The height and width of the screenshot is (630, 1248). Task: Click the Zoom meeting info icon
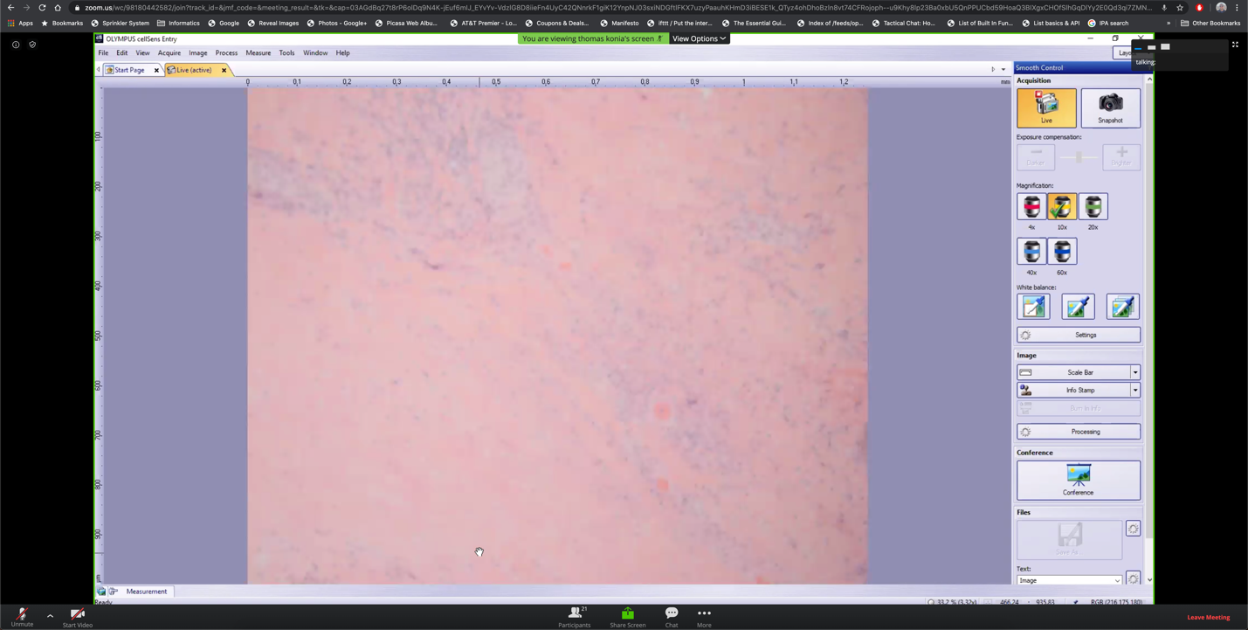pyautogui.click(x=16, y=45)
